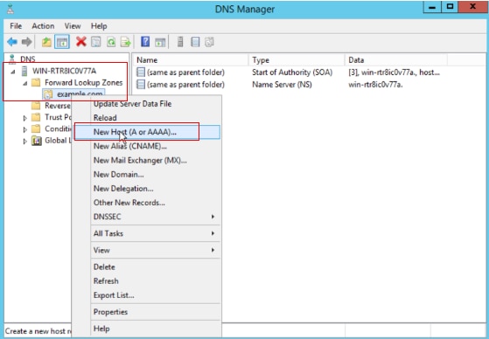
Task: Click the Properties toolbar icon
Action: point(96,42)
